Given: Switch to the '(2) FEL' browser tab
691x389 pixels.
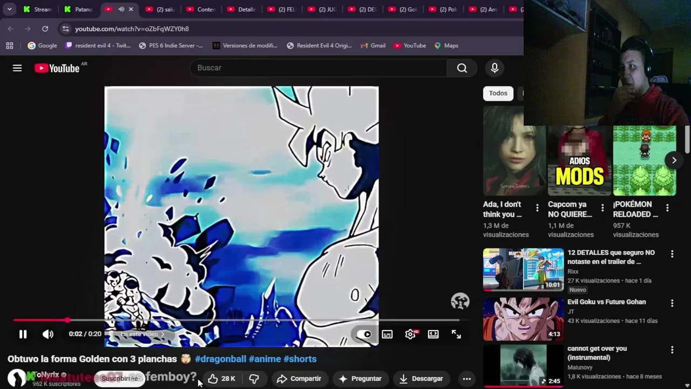Looking at the screenshot, I should 282,9.
